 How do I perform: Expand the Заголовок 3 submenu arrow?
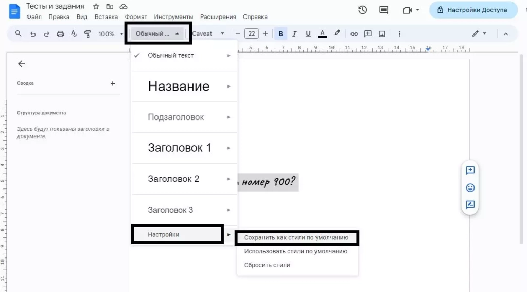(229, 210)
